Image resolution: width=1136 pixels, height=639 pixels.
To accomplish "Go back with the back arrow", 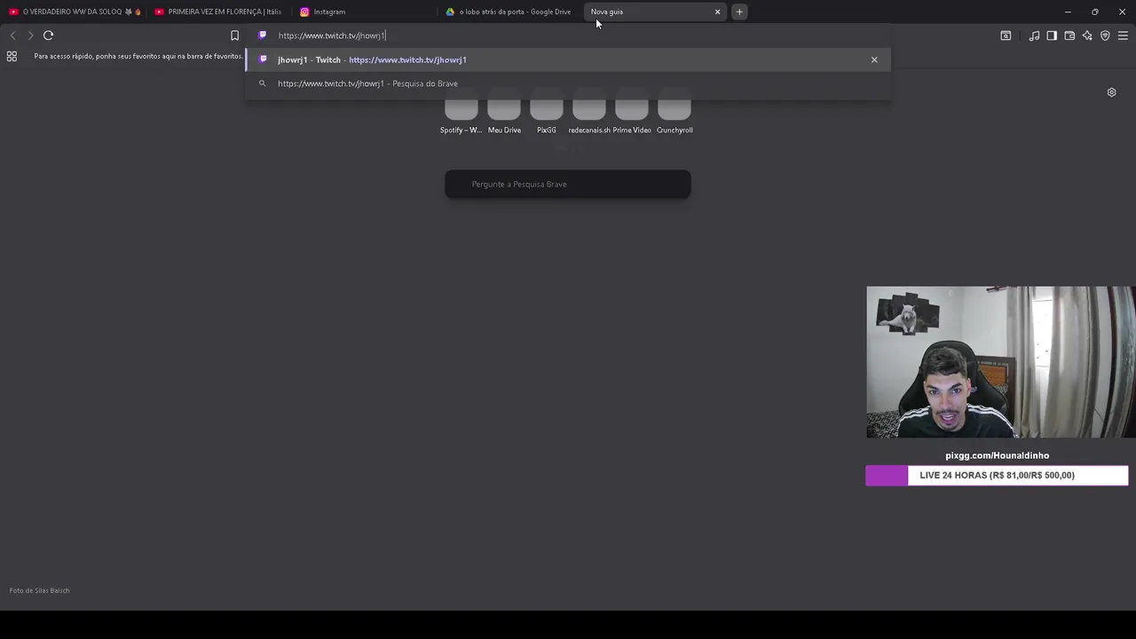I will [x=12, y=35].
